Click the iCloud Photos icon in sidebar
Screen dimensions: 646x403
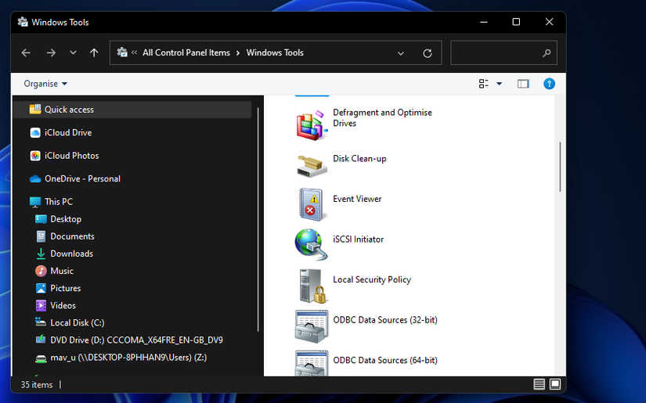click(35, 156)
